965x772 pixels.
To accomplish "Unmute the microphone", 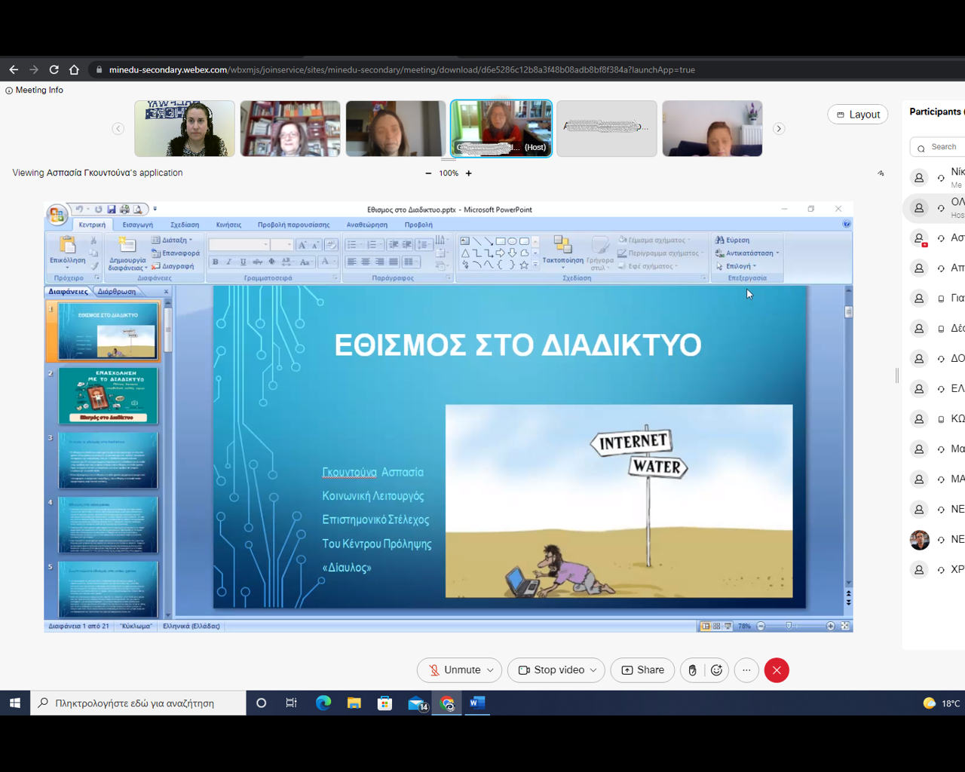I will pos(454,670).
